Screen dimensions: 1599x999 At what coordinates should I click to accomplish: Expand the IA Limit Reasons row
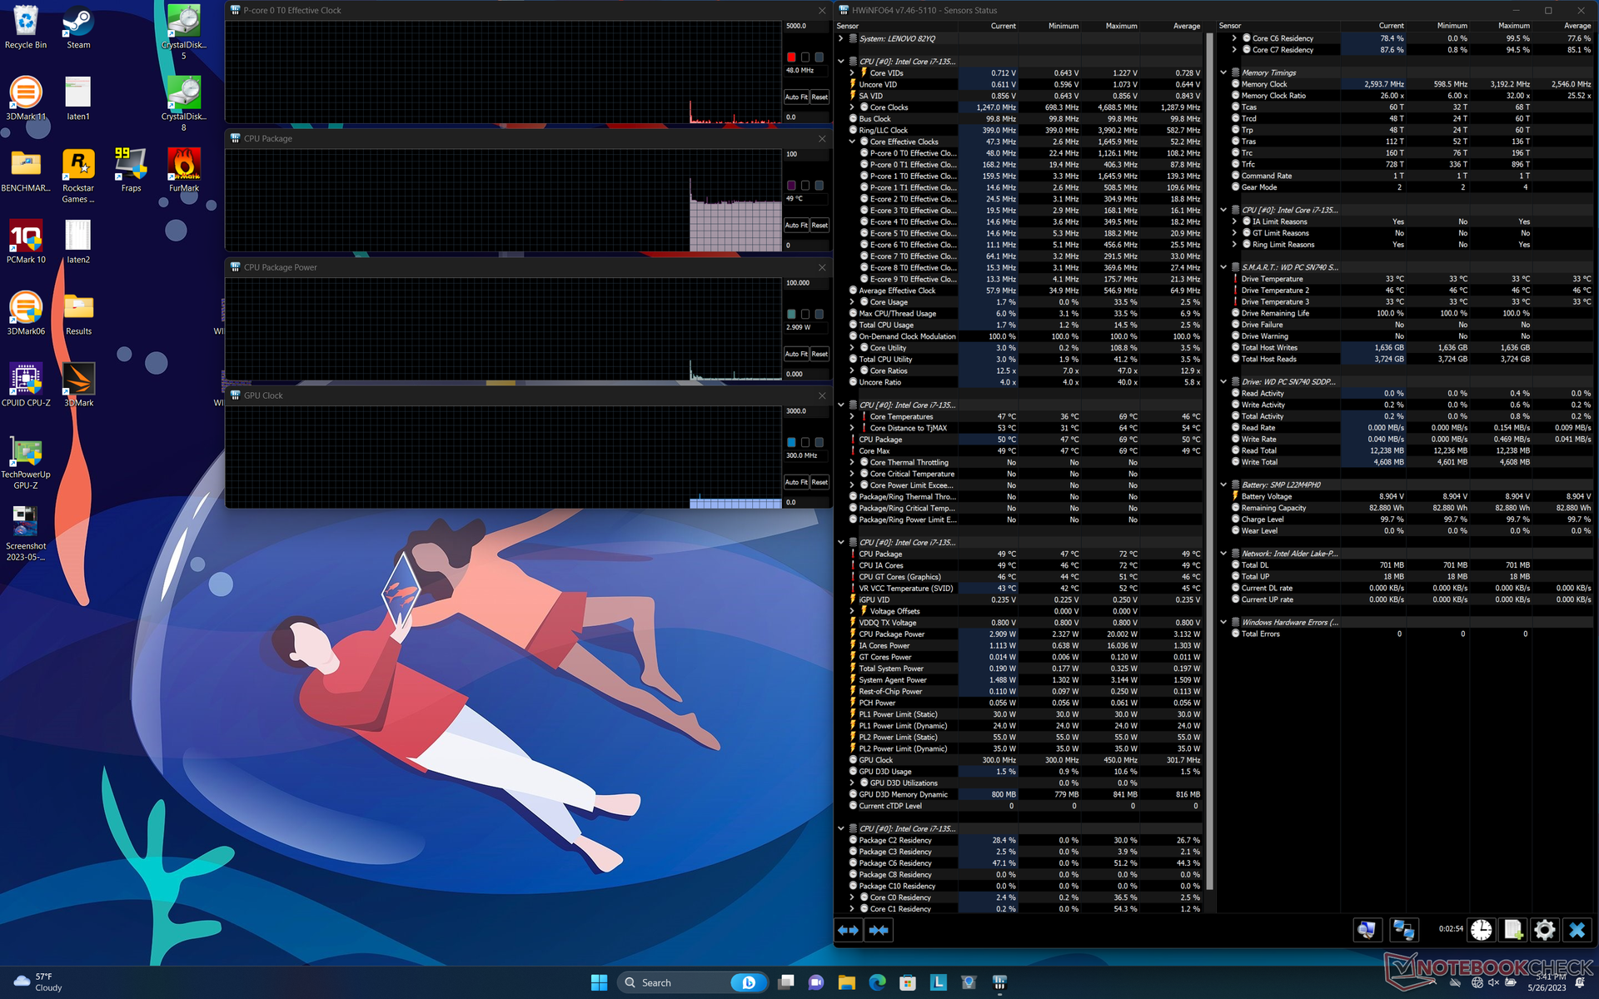pyautogui.click(x=1234, y=221)
